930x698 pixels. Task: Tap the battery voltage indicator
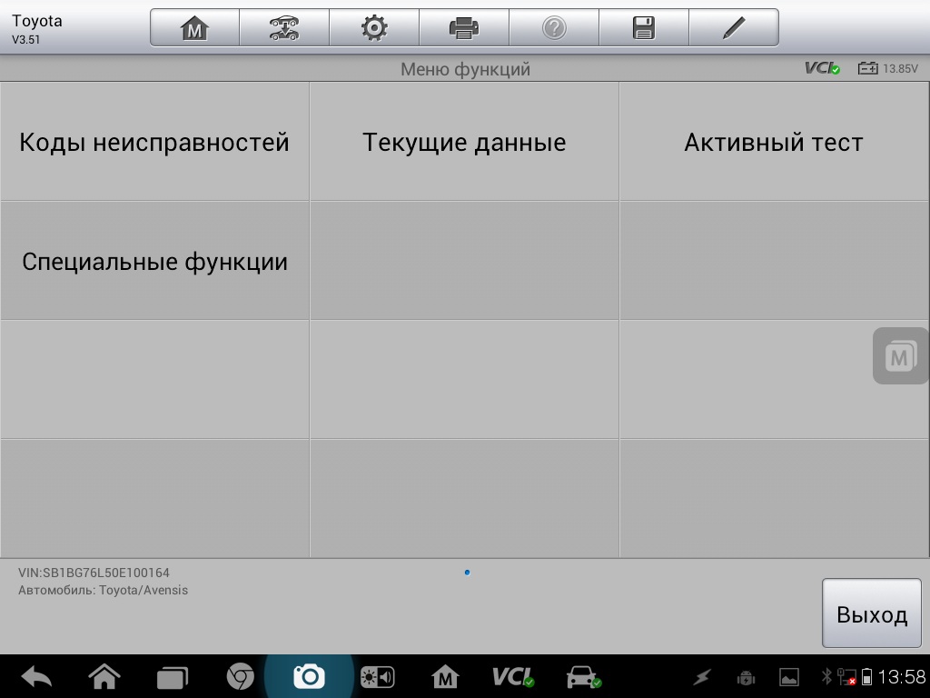click(x=888, y=68)
